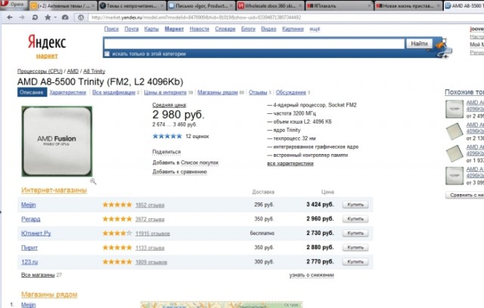Open AMD breadcrumb link
This screenshot has height=308, width=484.
point(73,71)
